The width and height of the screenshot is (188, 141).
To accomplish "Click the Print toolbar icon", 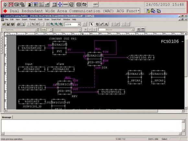I will point(13,24).
